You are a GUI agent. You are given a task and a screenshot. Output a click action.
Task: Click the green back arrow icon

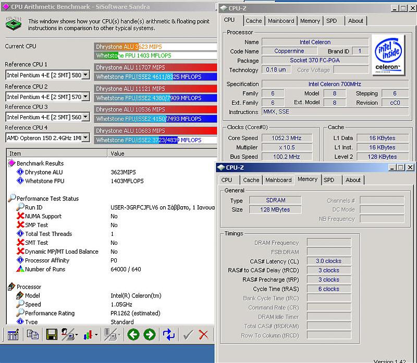tap(133, 334)
